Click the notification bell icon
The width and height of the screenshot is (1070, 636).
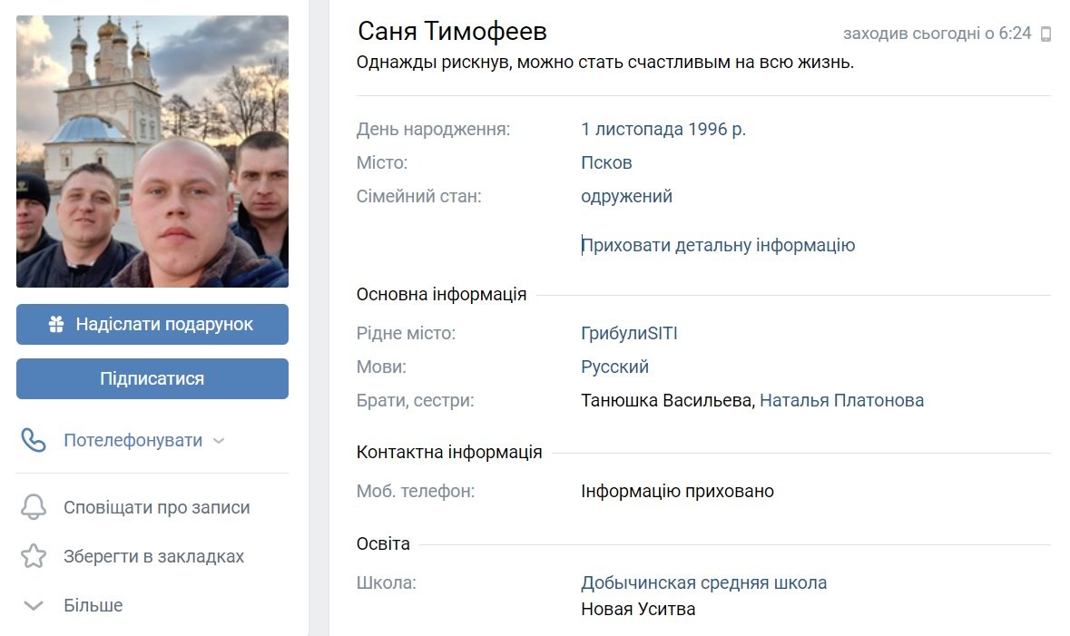tap(34, 508)
